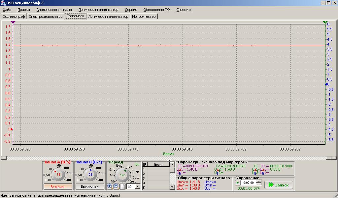Click the zoom in magnifier icon
The height and width of the screenshot is (198, 338).
pyautogui.click(x=110, y=186)
